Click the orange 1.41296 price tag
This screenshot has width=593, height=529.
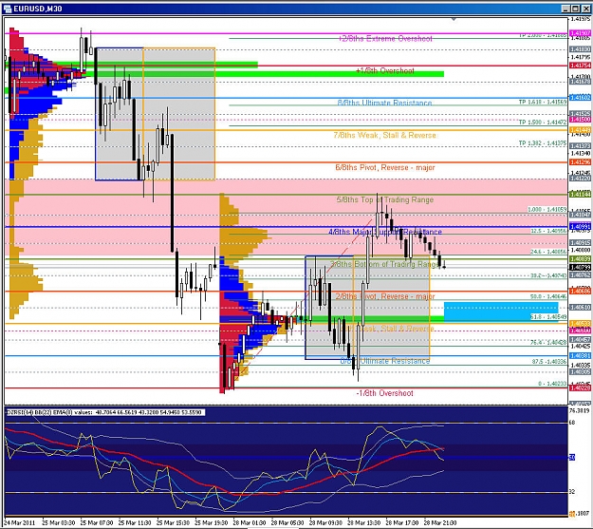pos(580,162)
